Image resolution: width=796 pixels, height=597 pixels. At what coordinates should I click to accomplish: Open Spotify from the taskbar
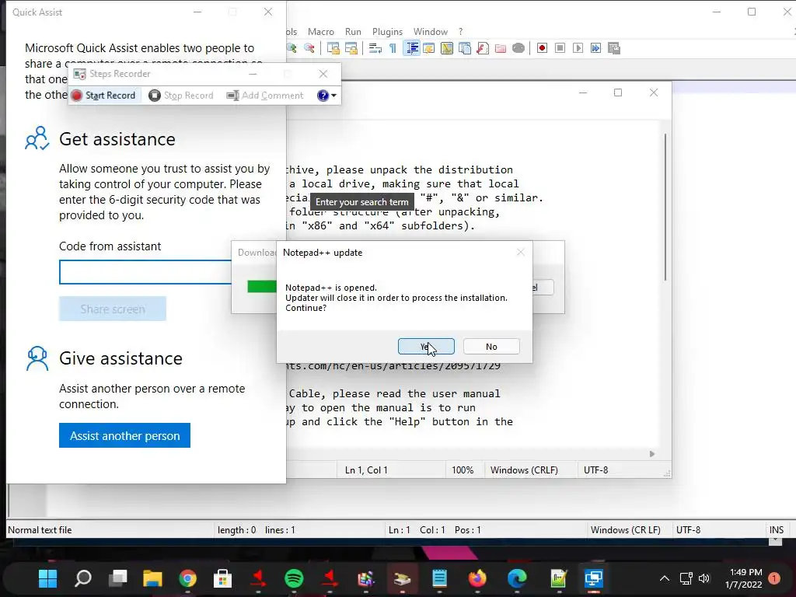294,578
